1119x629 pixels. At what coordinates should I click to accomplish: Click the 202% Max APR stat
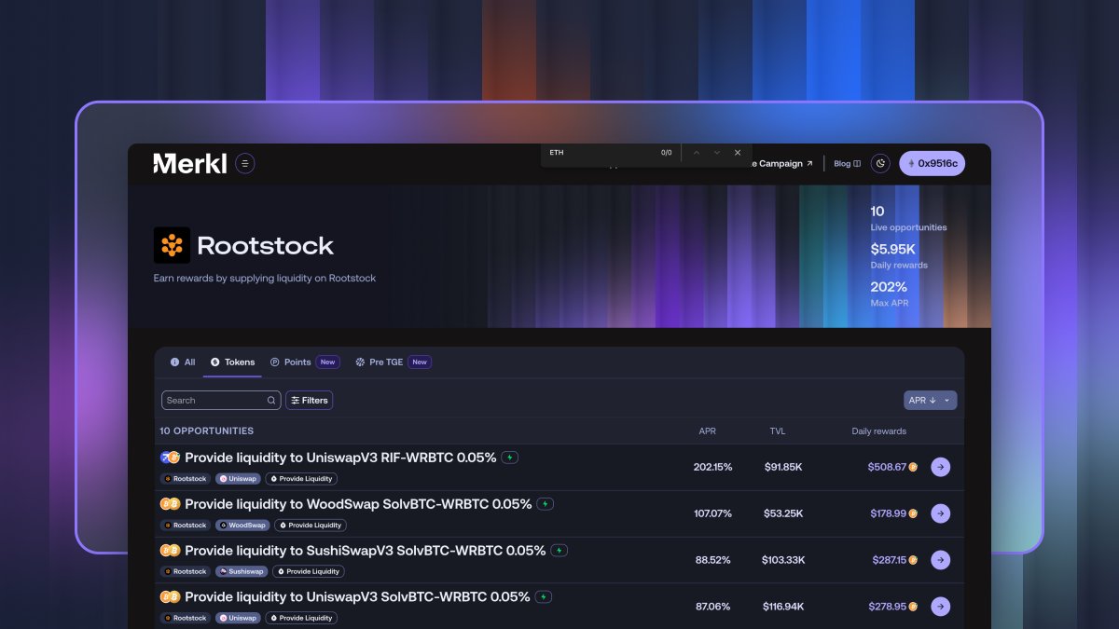click(x=890, y=294)
